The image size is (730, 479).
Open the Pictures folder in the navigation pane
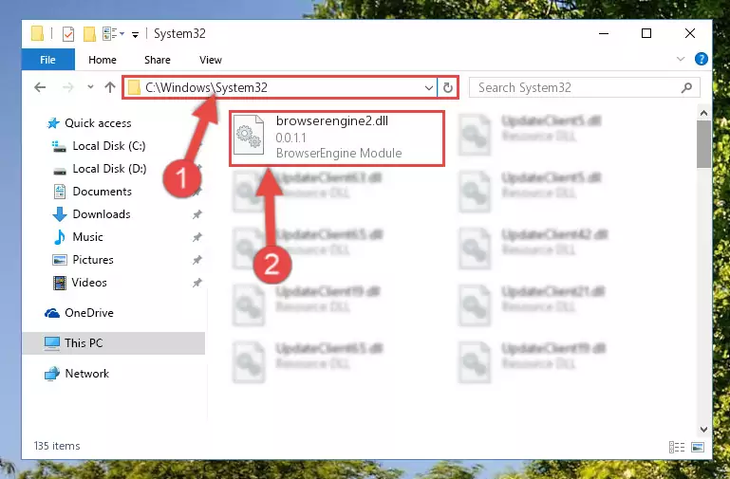point(93,260)
